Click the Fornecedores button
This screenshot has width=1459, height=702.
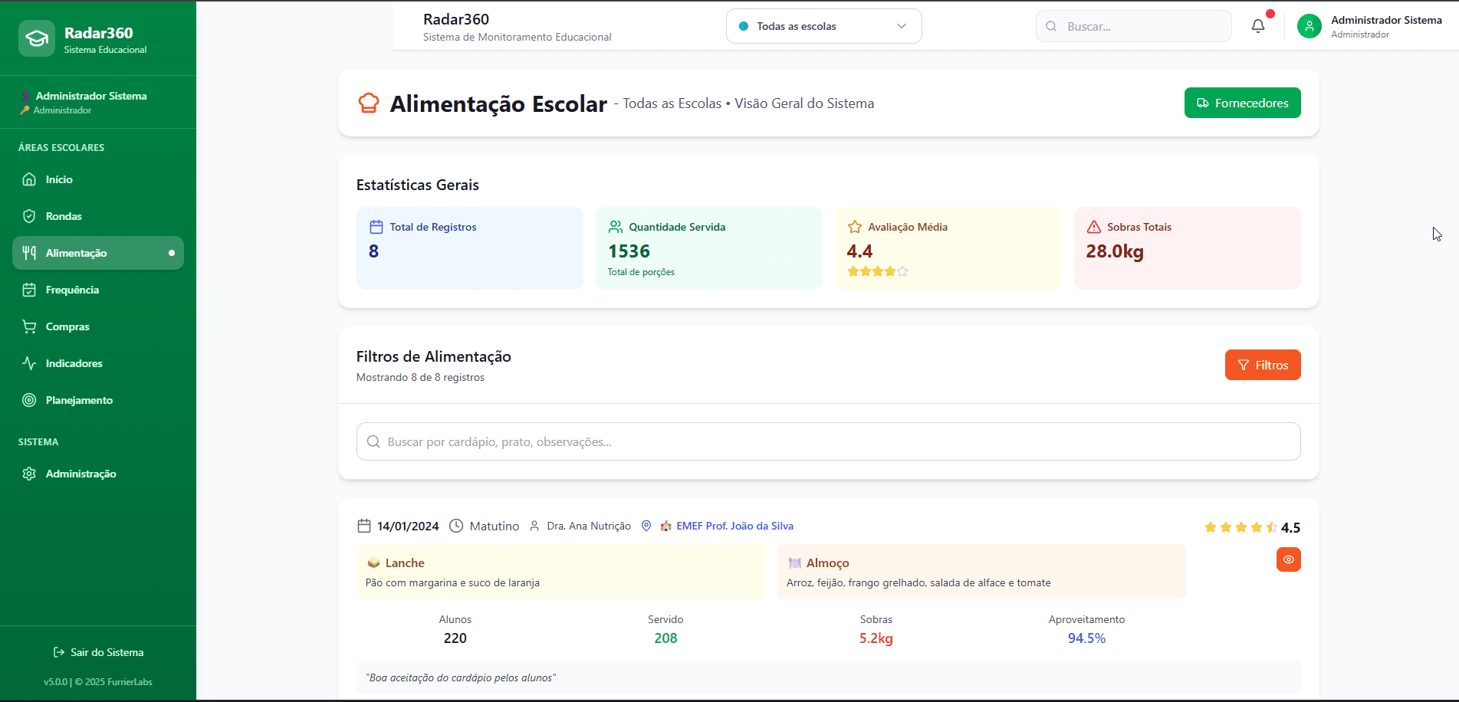click(1242, 102)
